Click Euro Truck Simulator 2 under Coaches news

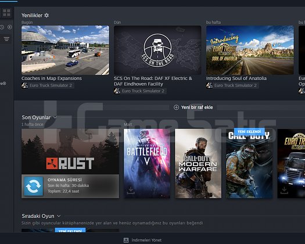[51, 85]
